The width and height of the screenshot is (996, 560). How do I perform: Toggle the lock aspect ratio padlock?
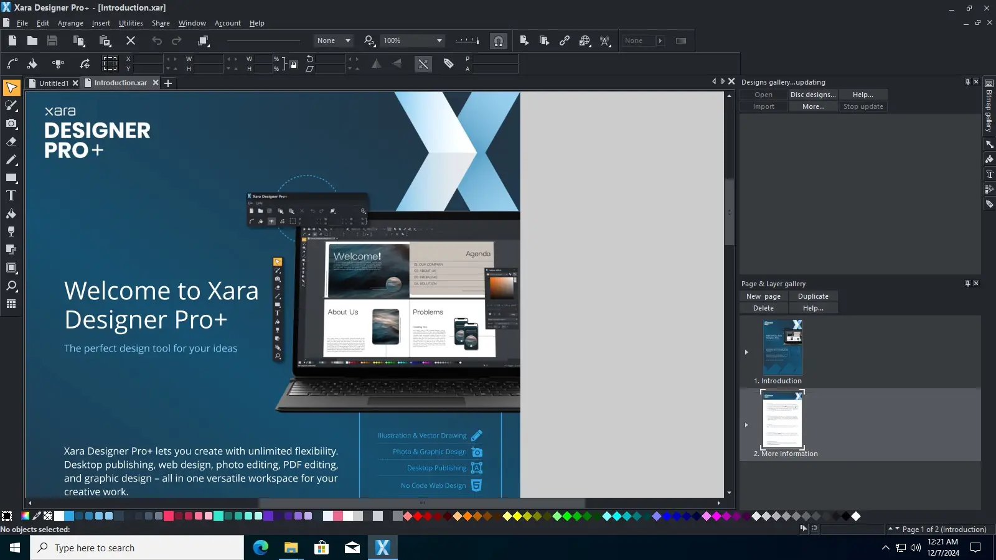click(x=294, y=63)
